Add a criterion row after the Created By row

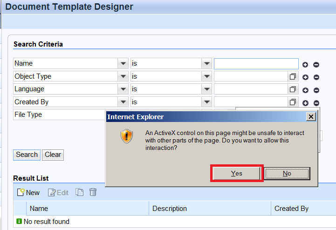click(305, 103)
